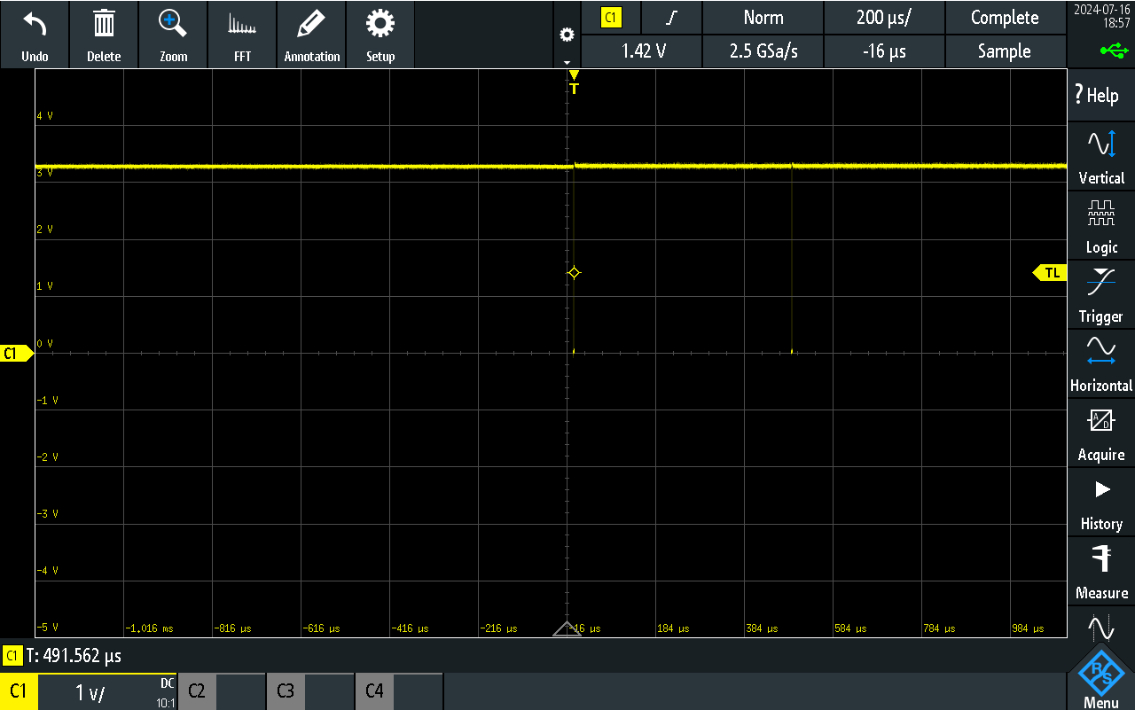Click the Norm trigger mode button
Image resolution: width=1135 pixels, height=710 pixels.
point(763,17)
